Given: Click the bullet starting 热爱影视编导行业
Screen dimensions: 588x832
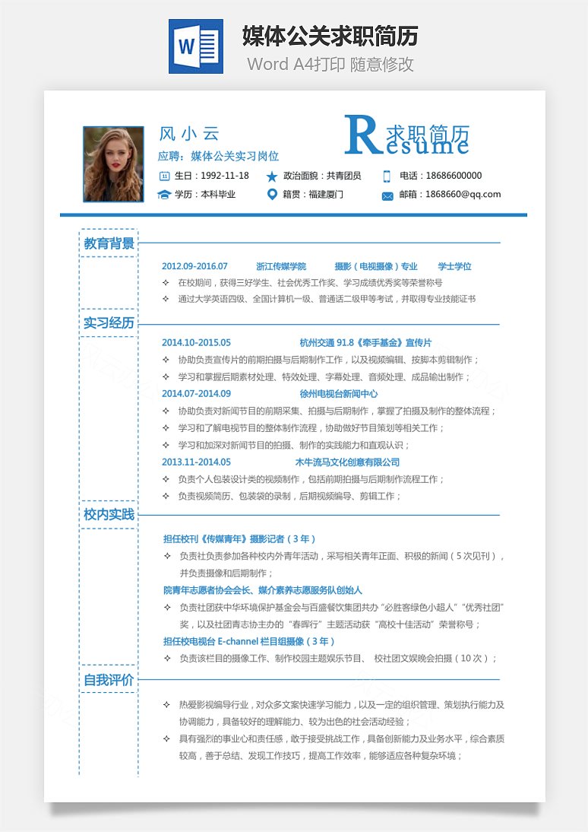Looking at the screenshot, I should 334,713.
